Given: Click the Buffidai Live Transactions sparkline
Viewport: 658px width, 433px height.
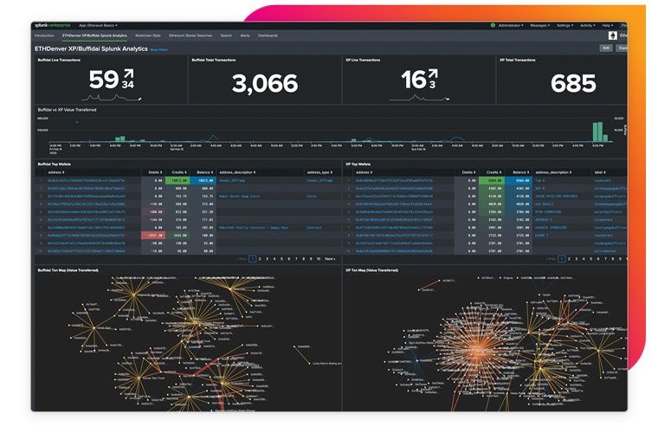Looking at the screenshot, I should point(111,98).
